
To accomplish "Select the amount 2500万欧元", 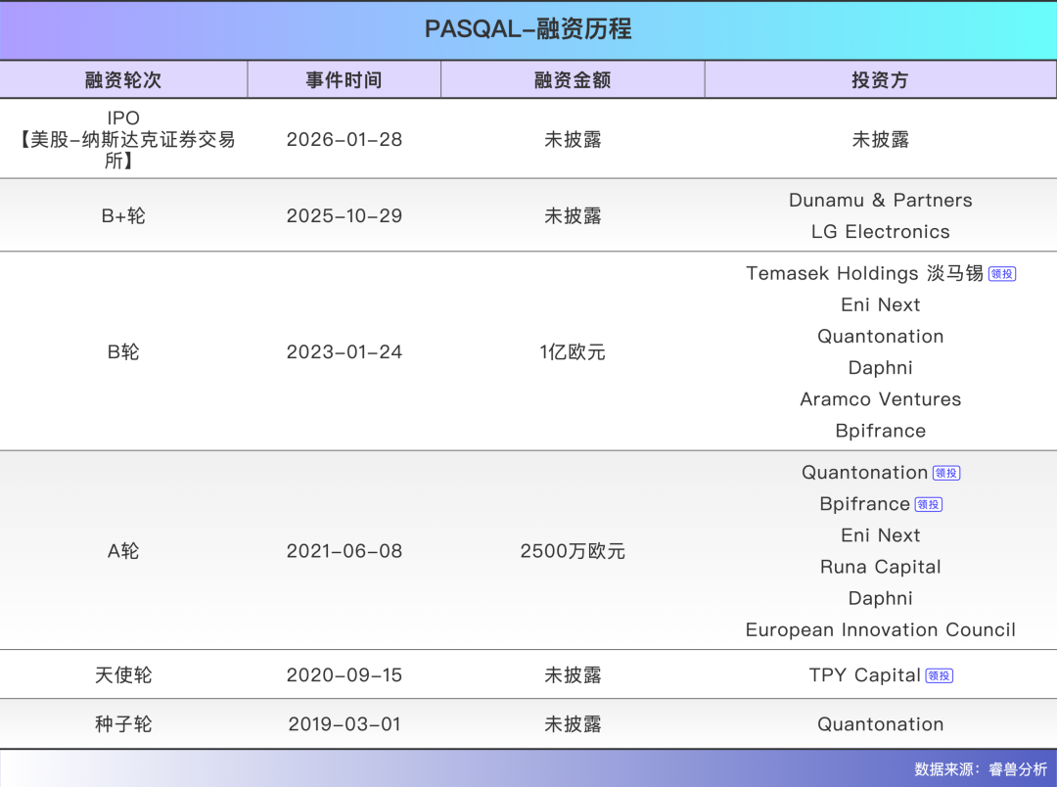I will click(573, 551).
